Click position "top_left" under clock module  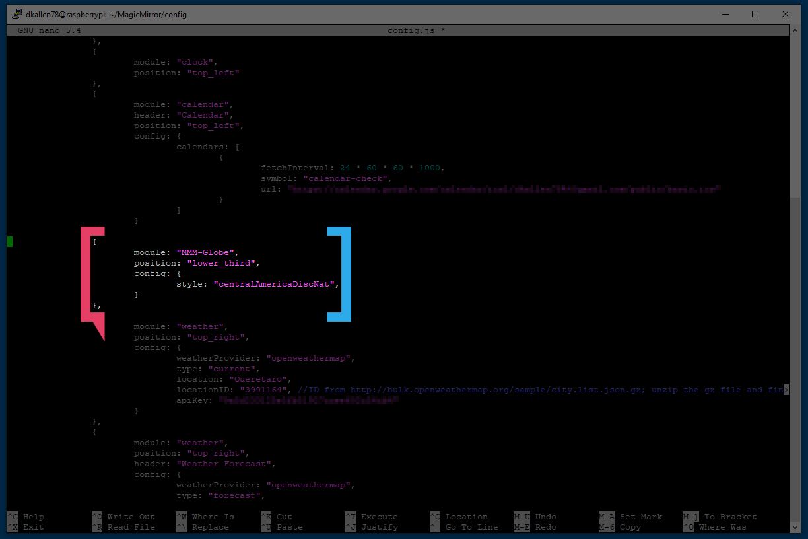click(186, 73)
